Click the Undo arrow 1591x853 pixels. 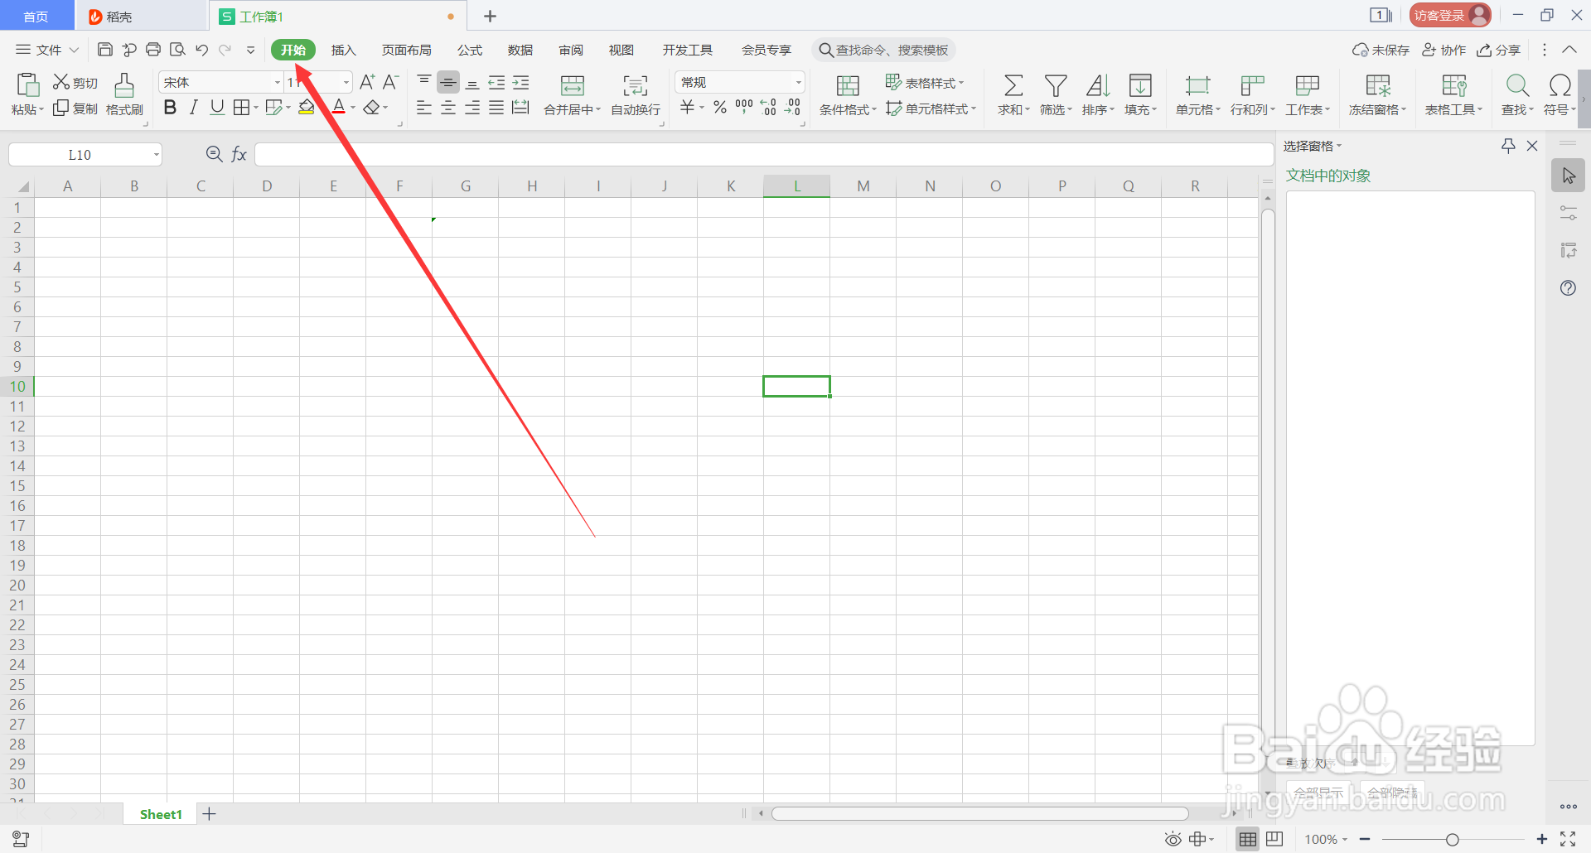click(201, 50)
